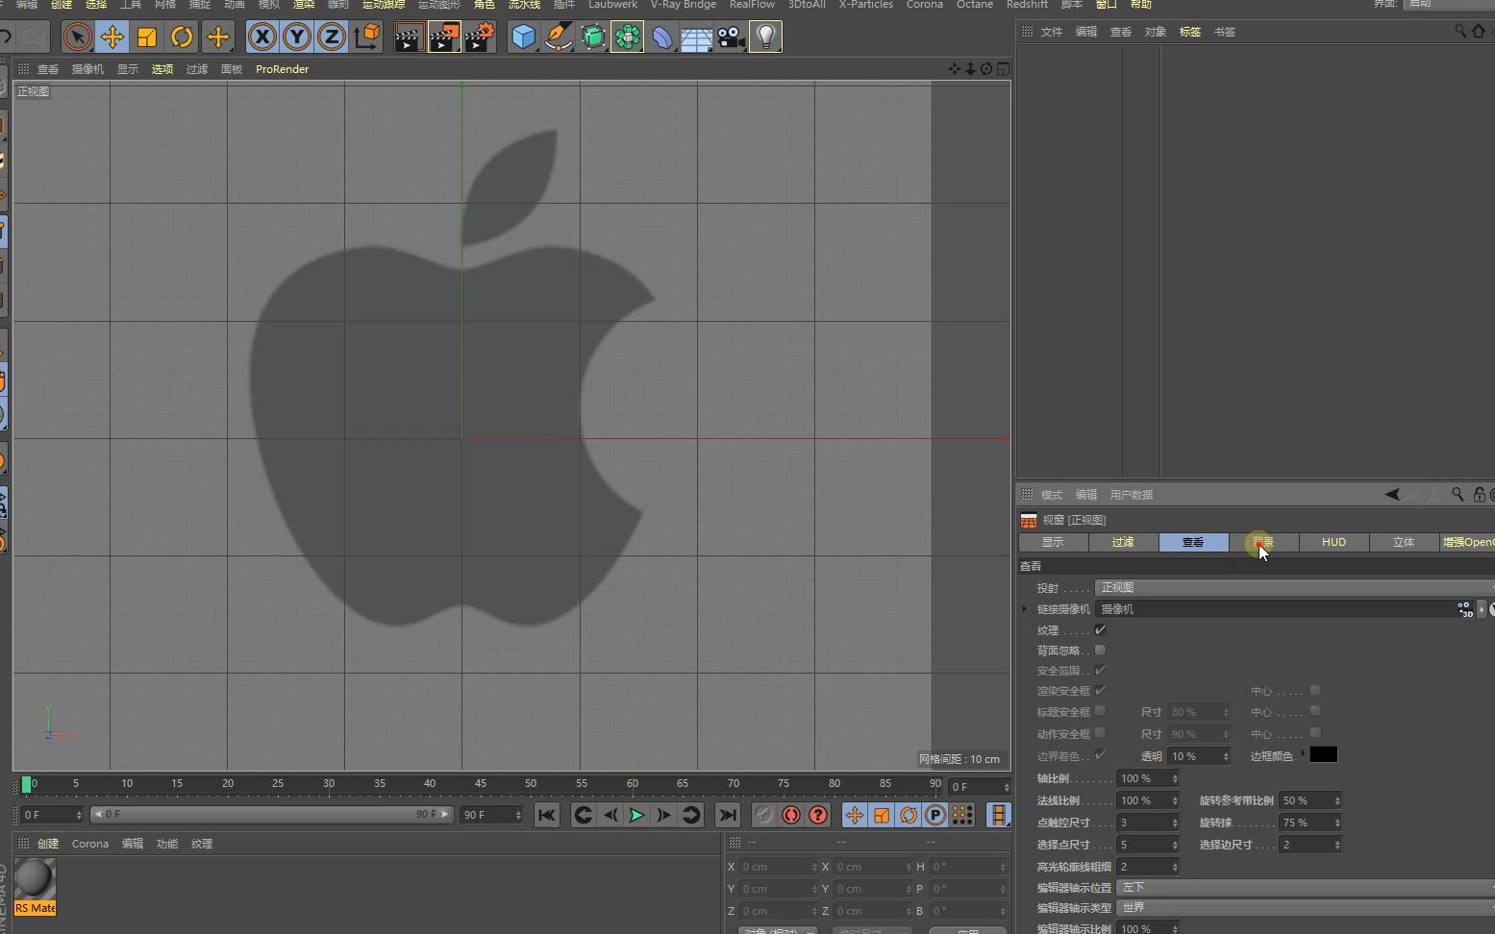This screenshot has width=1495, height=934.
Task: Toggle the X axis lock
Action: coord(262,37)
